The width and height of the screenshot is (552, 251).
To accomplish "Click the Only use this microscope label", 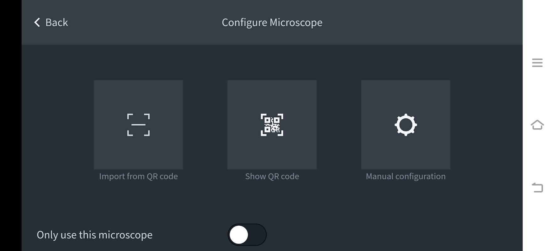I will (94, 235).
